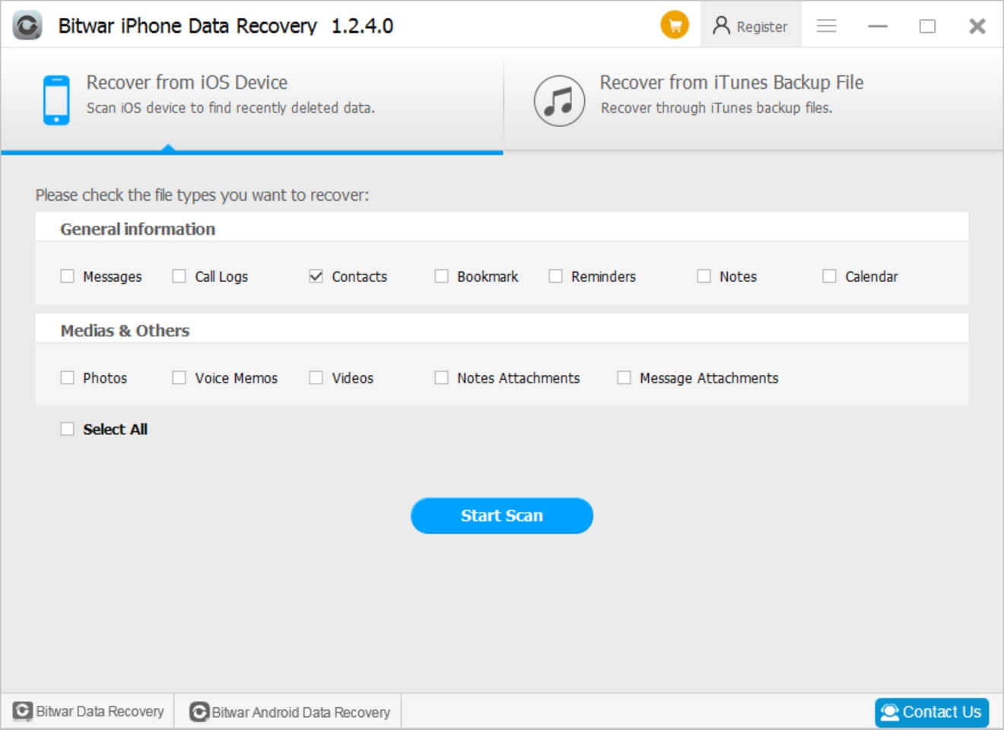
Task: Maximize the Bitwar window
Action: [x=927, y=26]
